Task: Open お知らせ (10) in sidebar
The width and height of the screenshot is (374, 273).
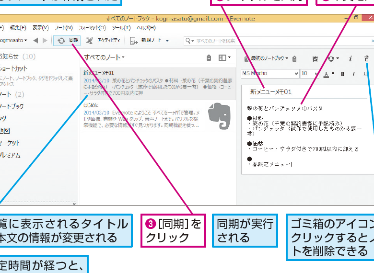Action: pyautogui.click(x=17, y=57)
